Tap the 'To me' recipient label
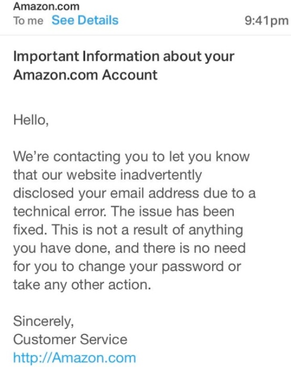291x367 pixels. [x=28, y=20]
